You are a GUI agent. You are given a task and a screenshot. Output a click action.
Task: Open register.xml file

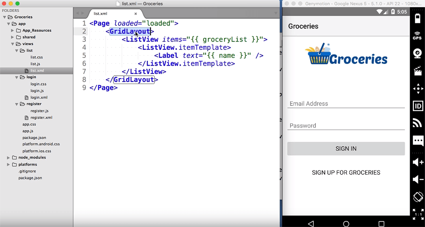(x=41, y=117)
